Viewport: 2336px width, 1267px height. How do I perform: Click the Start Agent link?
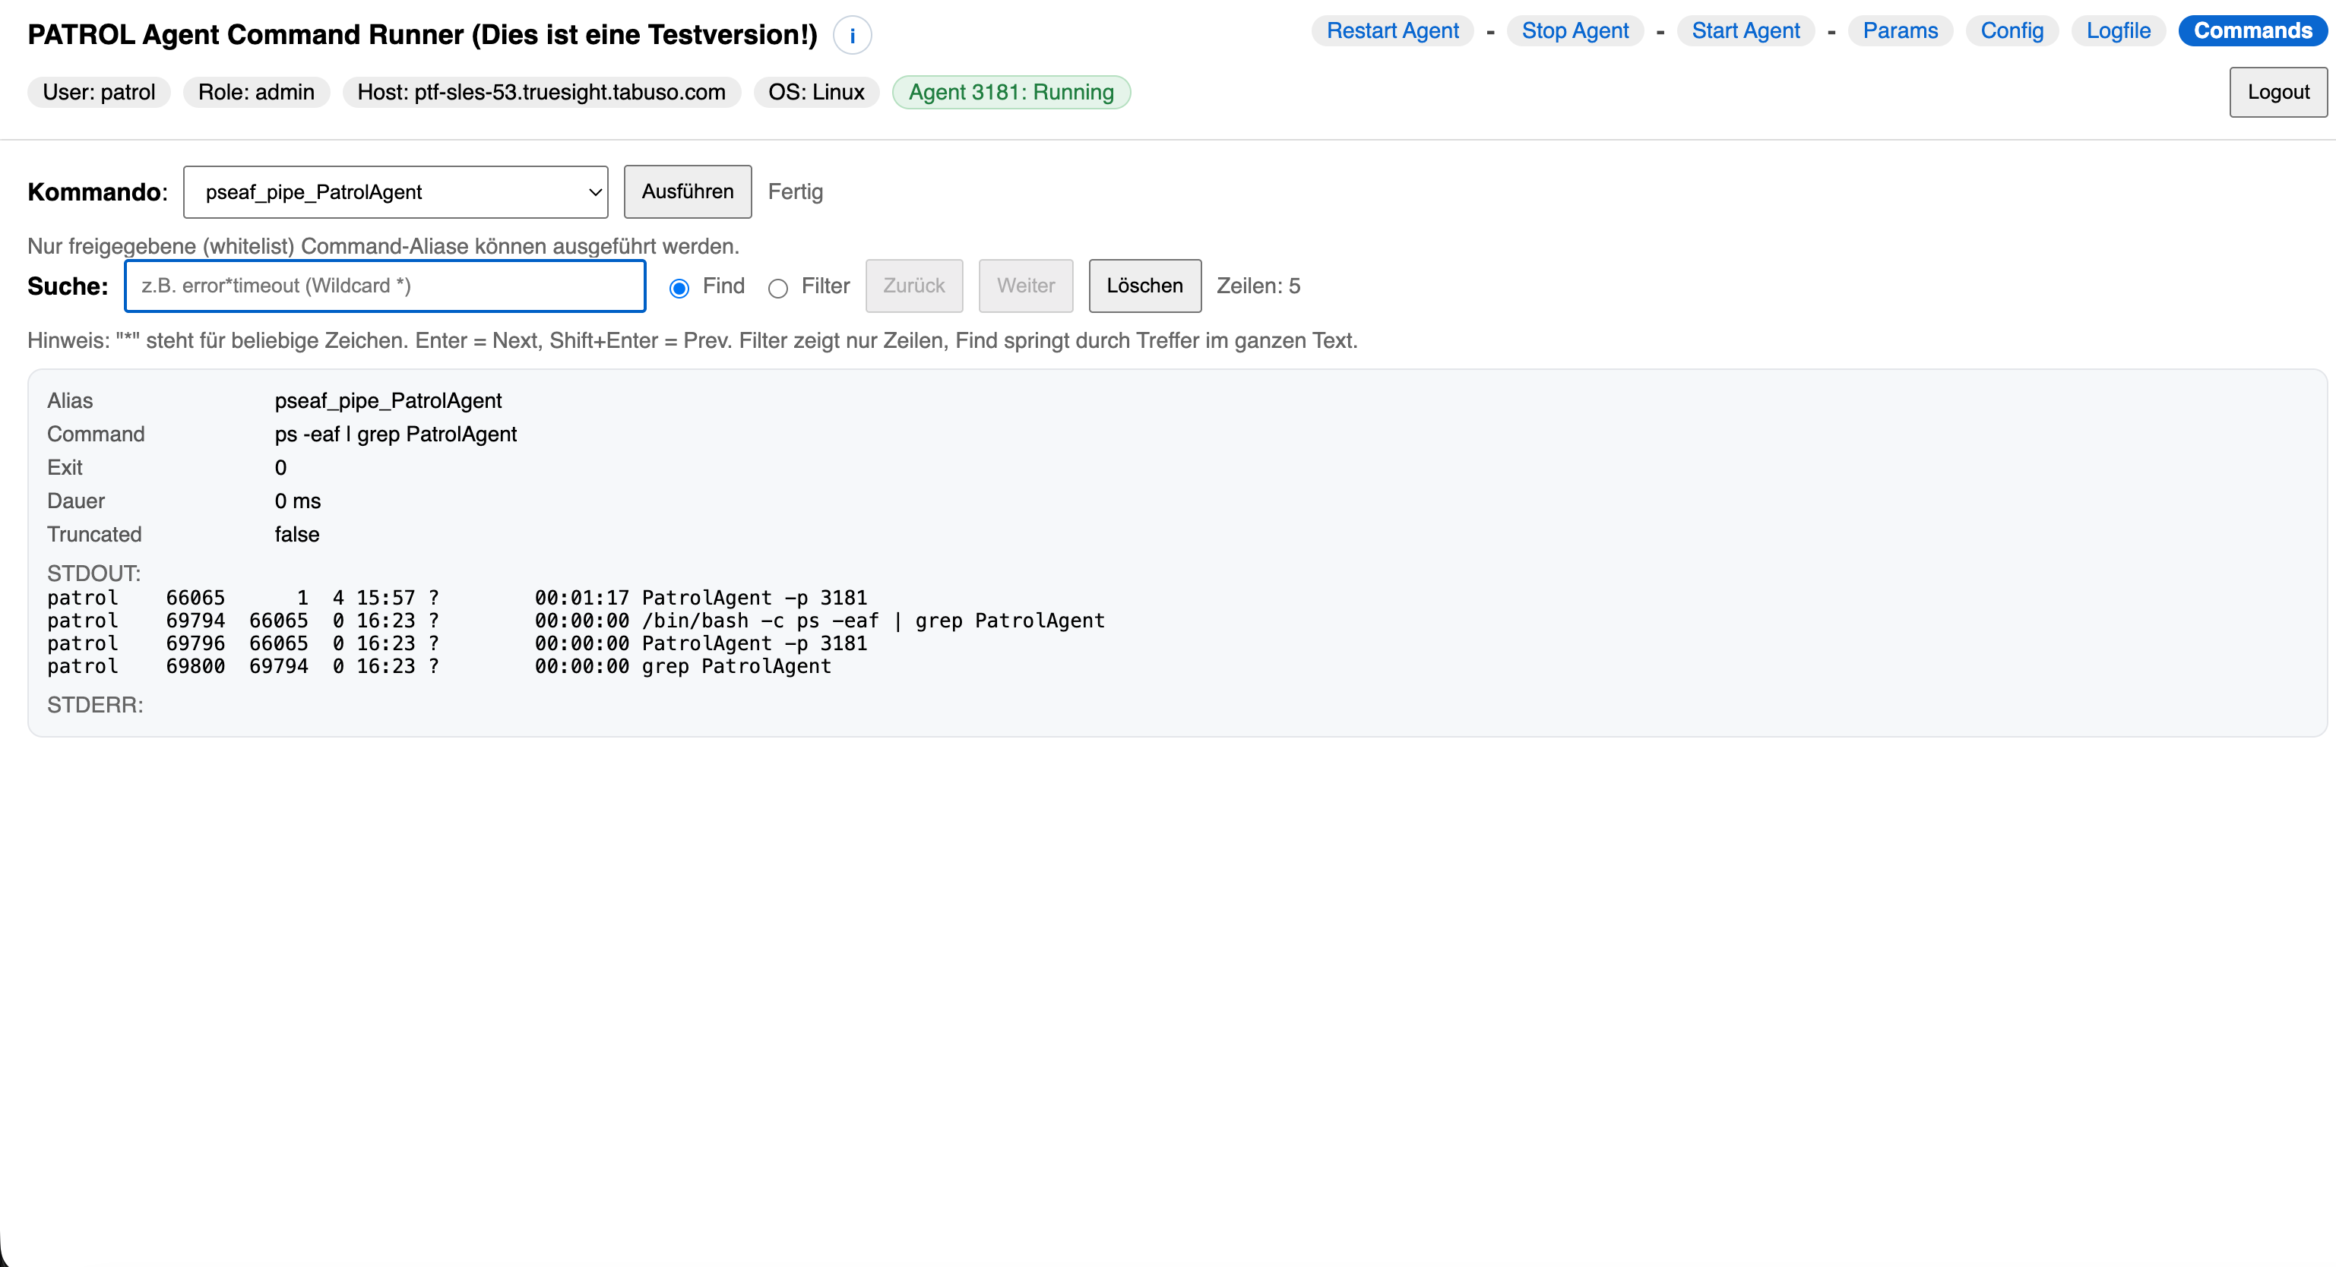point(1745,31)
